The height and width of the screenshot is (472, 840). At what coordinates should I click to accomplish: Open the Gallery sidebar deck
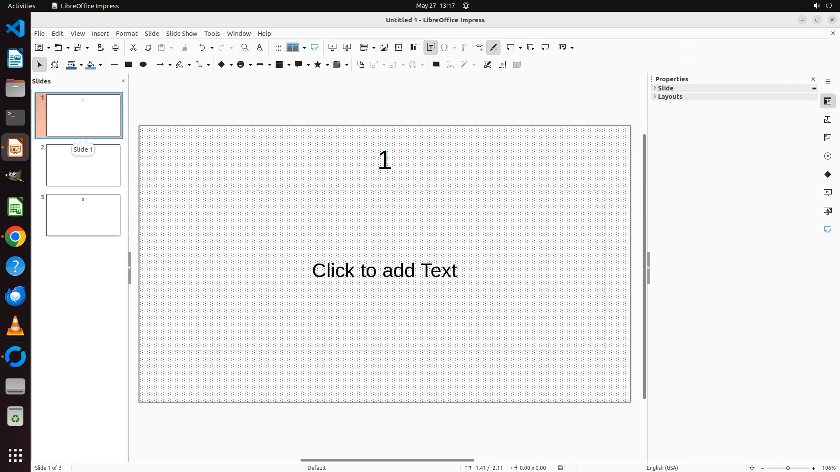[x=828, y=138]
